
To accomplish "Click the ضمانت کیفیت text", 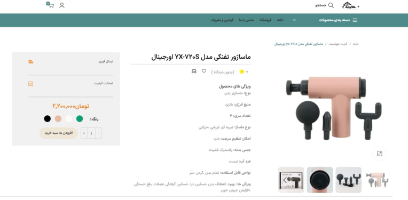I will click(x=104, y=83).
